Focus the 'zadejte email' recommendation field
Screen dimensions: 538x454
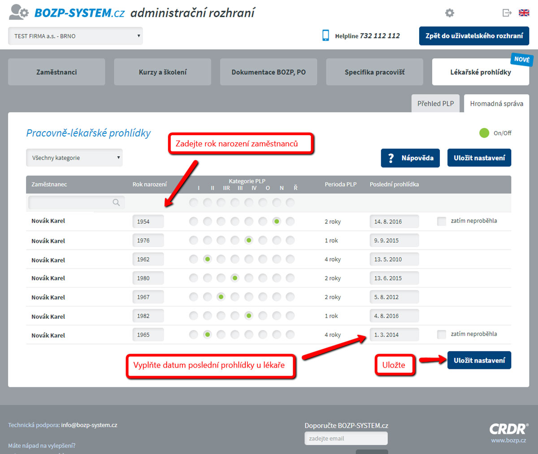pos(346,438)
